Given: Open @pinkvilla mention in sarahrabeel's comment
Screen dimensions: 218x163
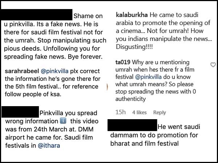Looking at the screenshot, I should click(54, 71).
